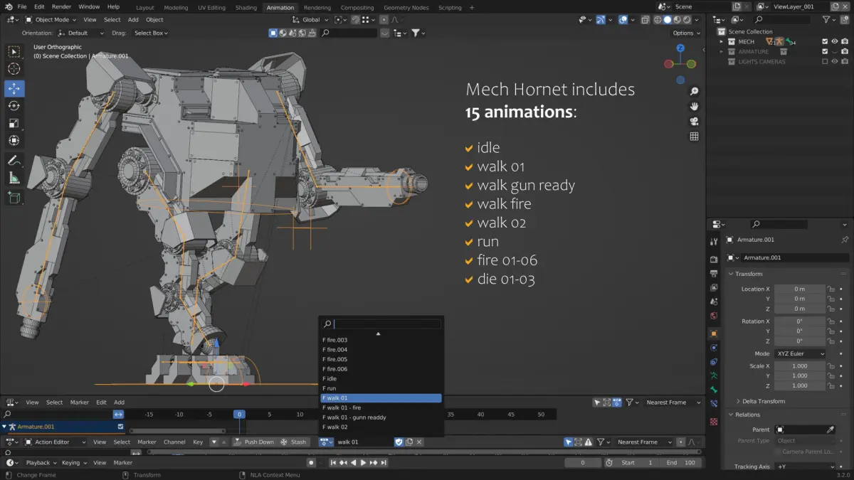Screen dimensions: 854x480
Task: Open the Select Box drag dropdown
Action: (x=151, y=33)
